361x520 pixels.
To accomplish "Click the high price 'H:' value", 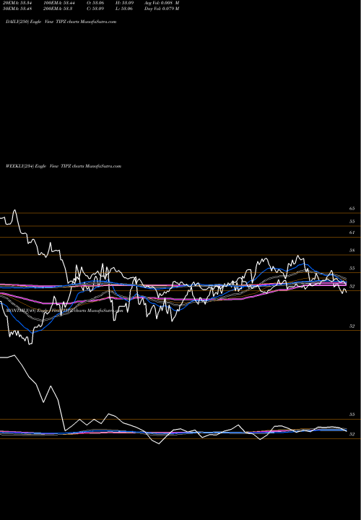I will 125,3.
